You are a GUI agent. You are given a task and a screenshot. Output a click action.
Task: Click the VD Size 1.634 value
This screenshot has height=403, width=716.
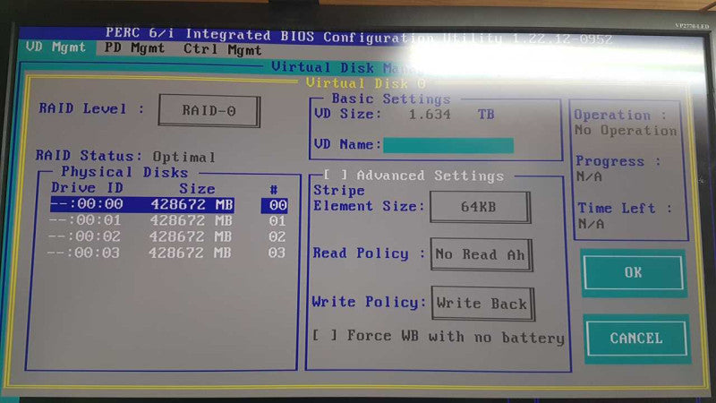[x=430, y=115]
